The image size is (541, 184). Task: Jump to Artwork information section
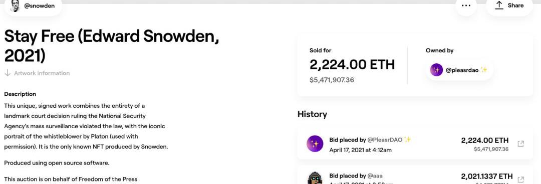[x=42, y=73]
